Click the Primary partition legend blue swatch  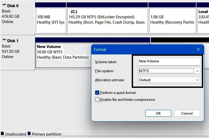pos(29,134)
